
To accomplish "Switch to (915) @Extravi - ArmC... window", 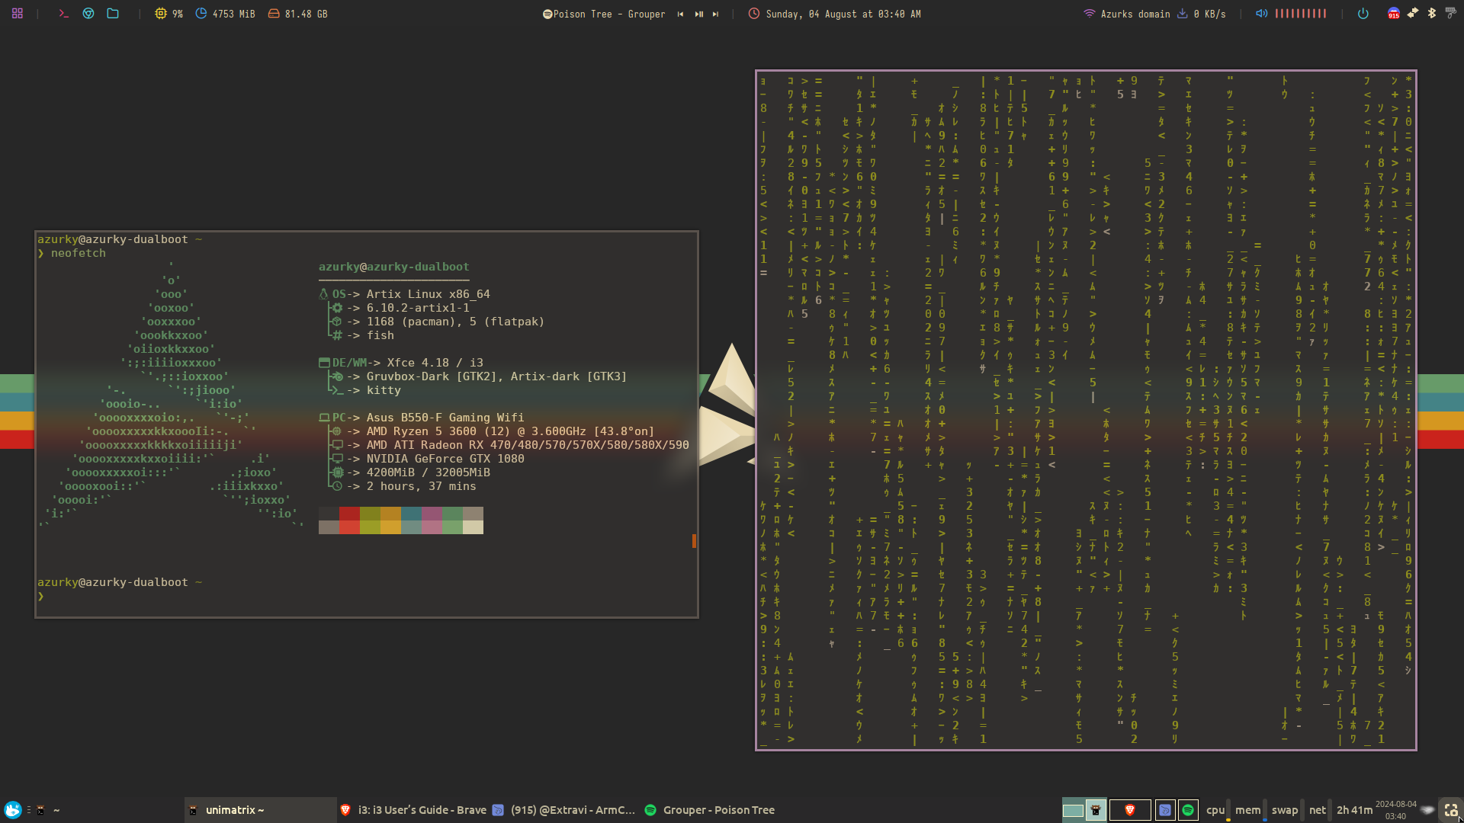I will coord(564,810).
